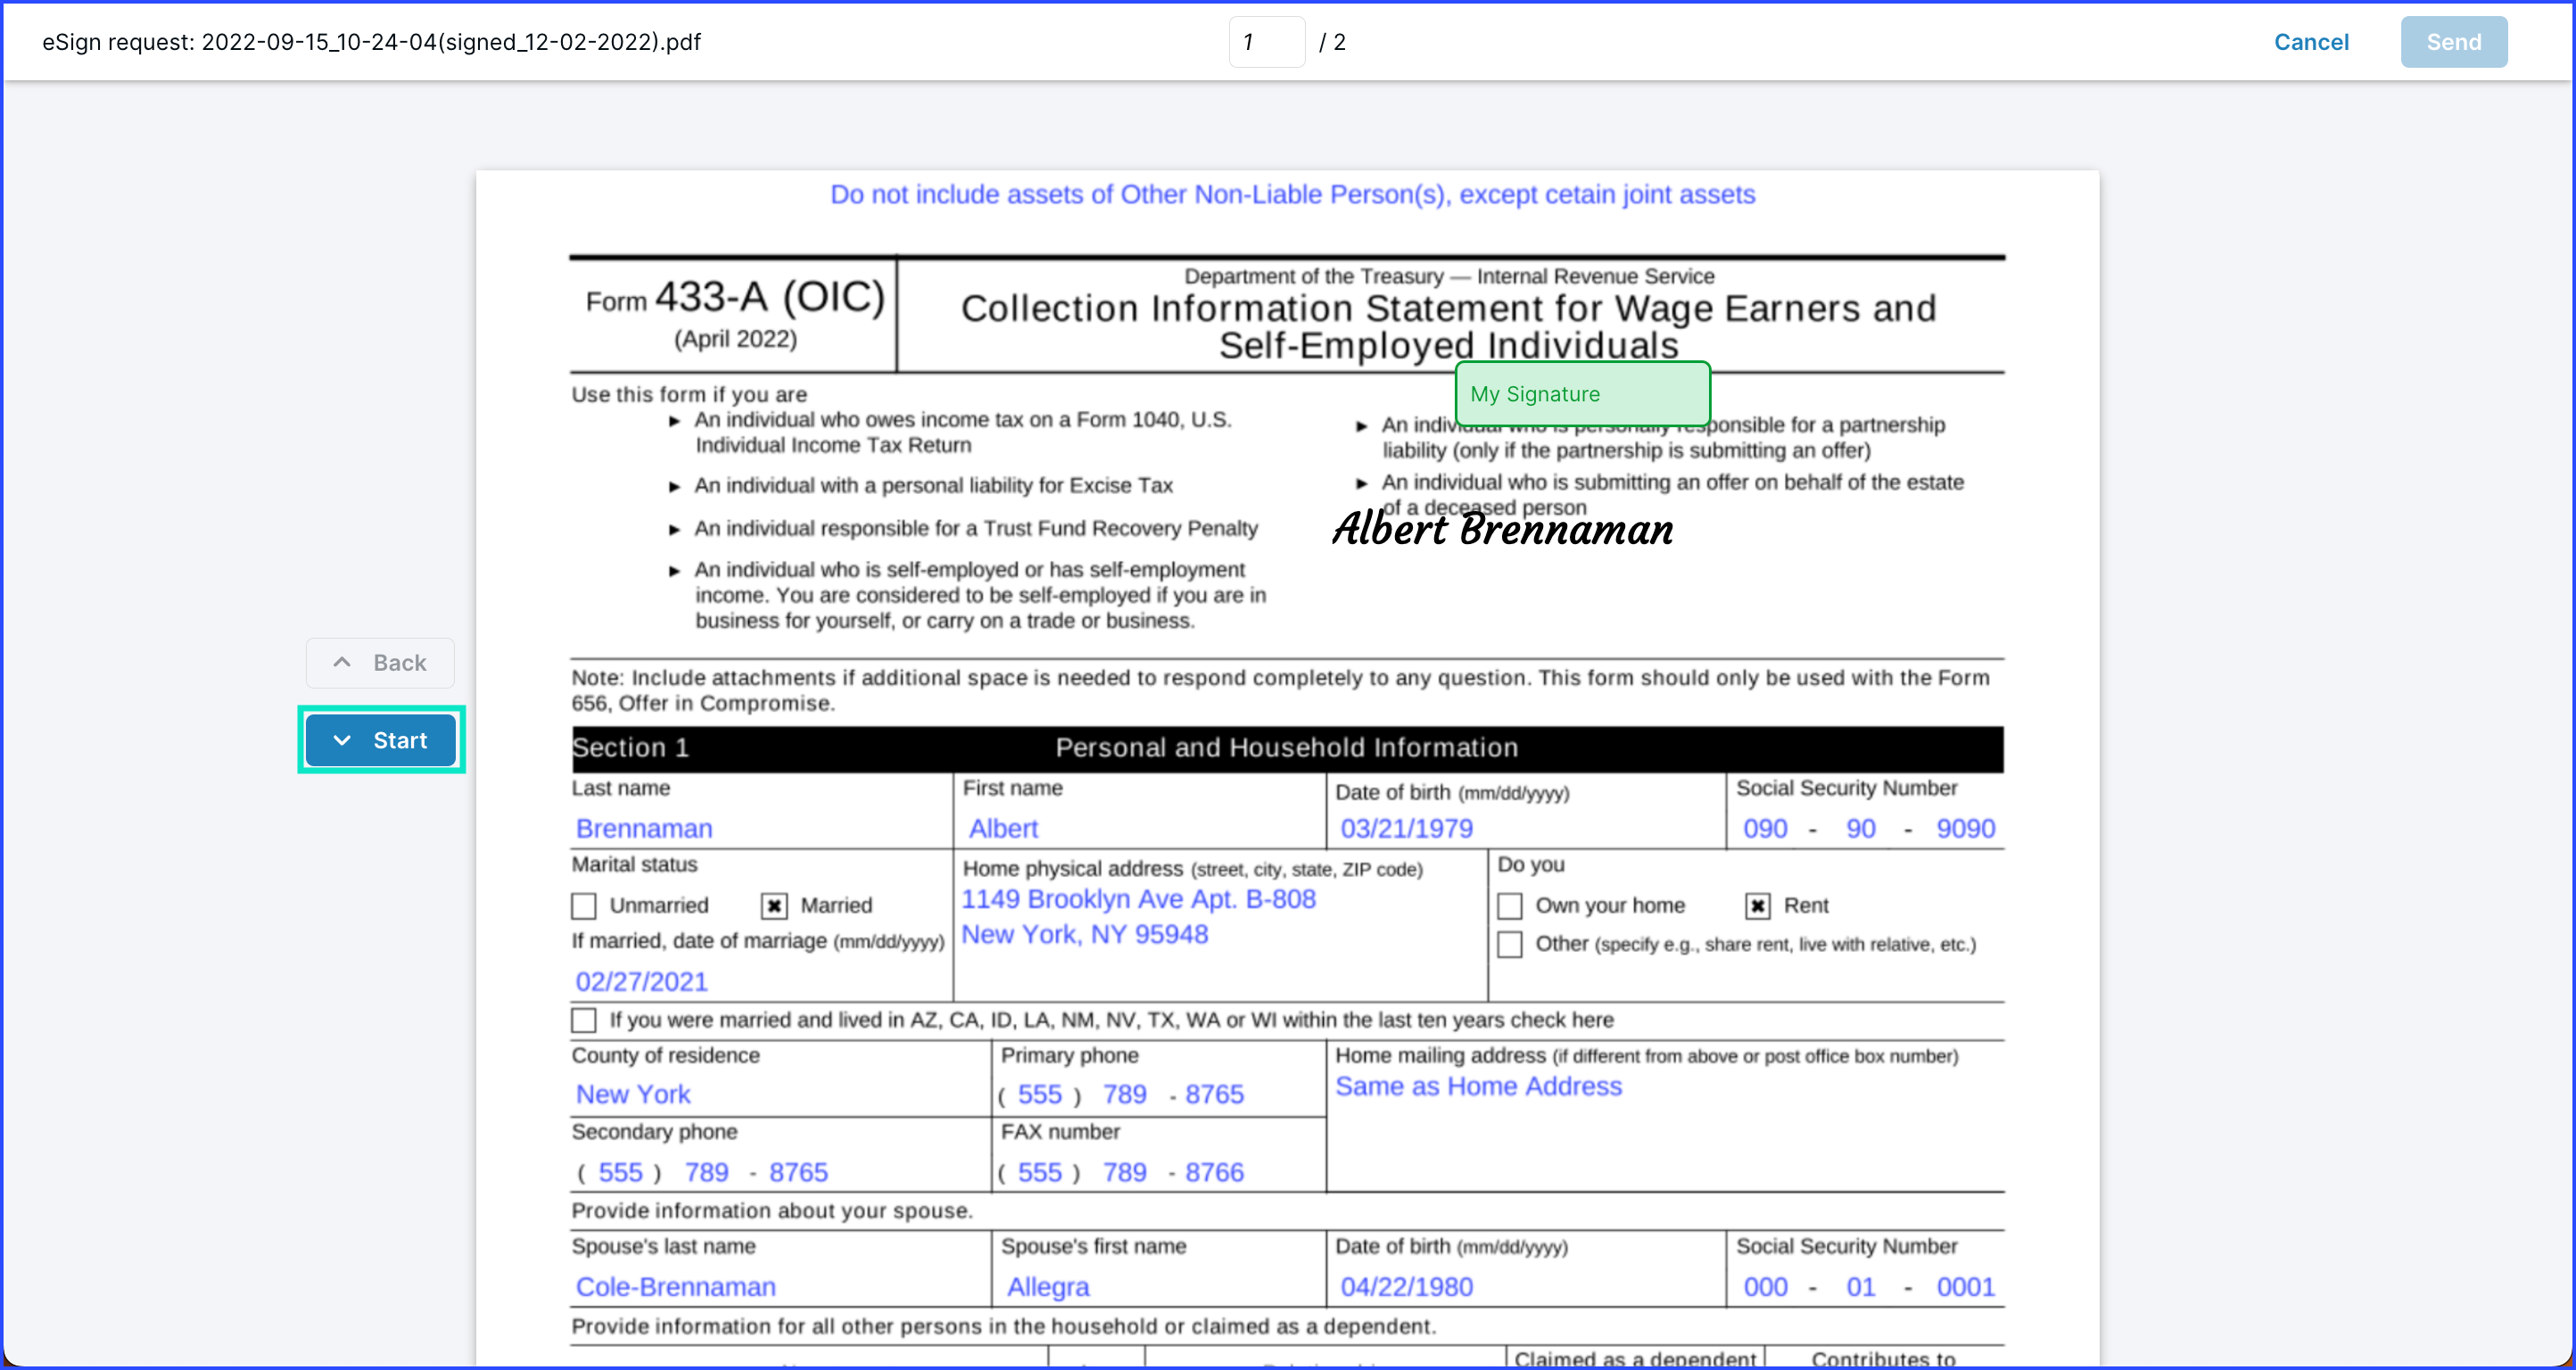Image resolution: width=2576 pixels, height=1370 pixels.
Task: Check the Own your home checkbox
Action: (x=1510, y=906)
